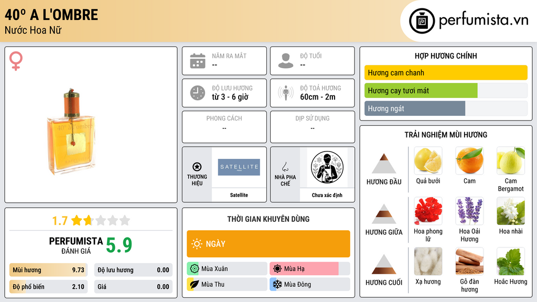537x302 pixels.
Task: Click the Độ phổ biến 2.10 score bar
Action: pos(48,287)
